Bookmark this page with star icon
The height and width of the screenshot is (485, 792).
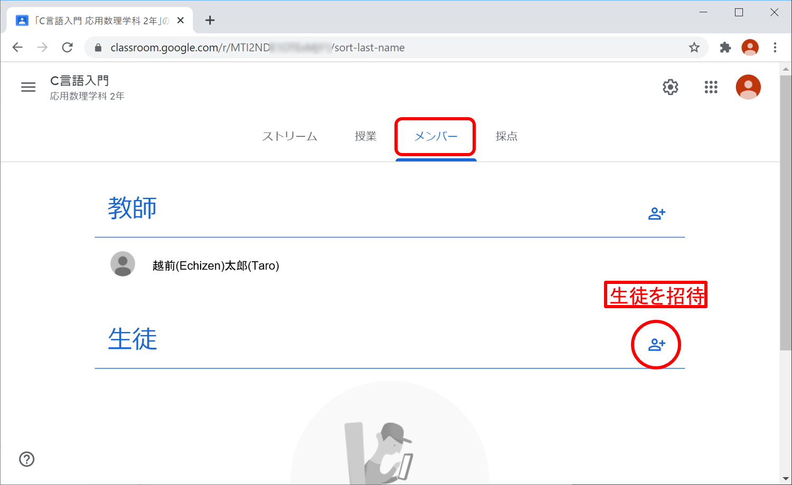pos(694,47)
